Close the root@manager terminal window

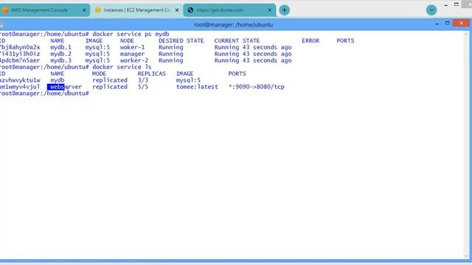coord(461,23)
